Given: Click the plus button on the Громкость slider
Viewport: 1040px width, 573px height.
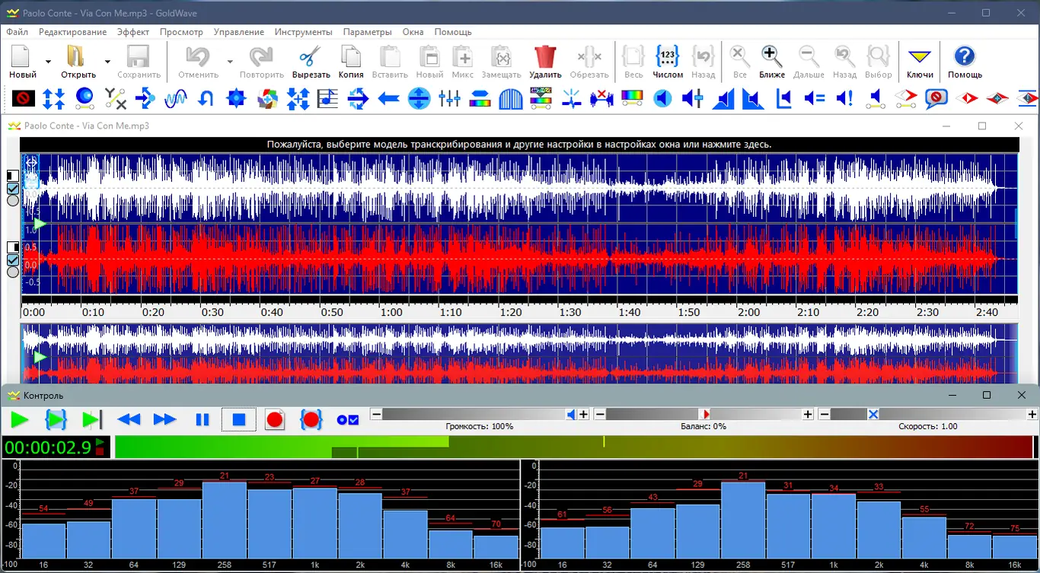Looking at the screenshot, I should click(584, 414).
